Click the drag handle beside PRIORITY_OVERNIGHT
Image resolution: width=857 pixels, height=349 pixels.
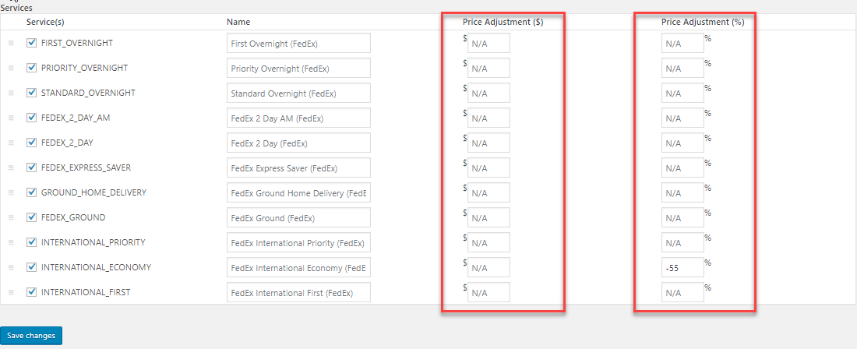click(11, 69)
